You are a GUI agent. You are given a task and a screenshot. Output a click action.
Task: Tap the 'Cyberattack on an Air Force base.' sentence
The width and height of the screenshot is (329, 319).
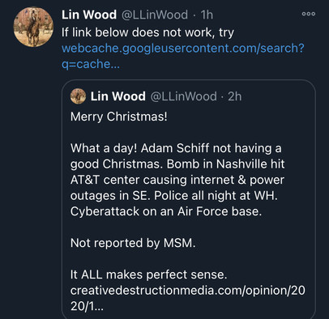166,211
